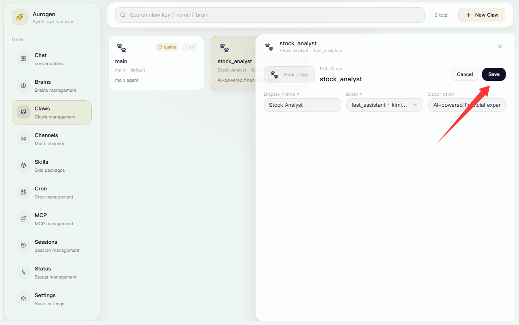Select the Claws menu item

52,112
